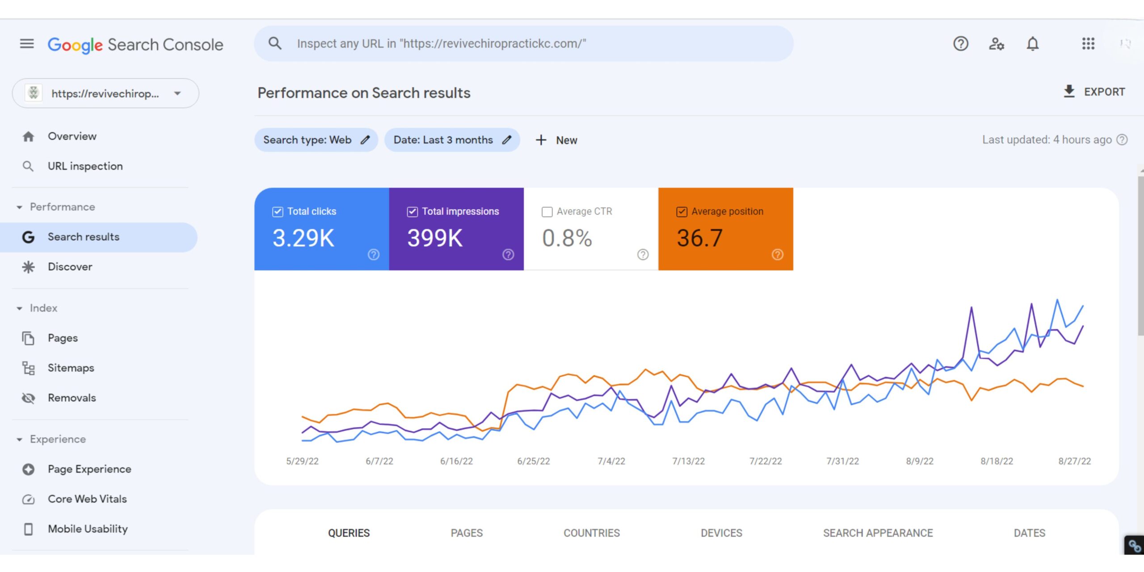Viewport: 1144px width, 572px height.
Task: Uncheck the Average position checkbox
Action: tap(681, 212)
